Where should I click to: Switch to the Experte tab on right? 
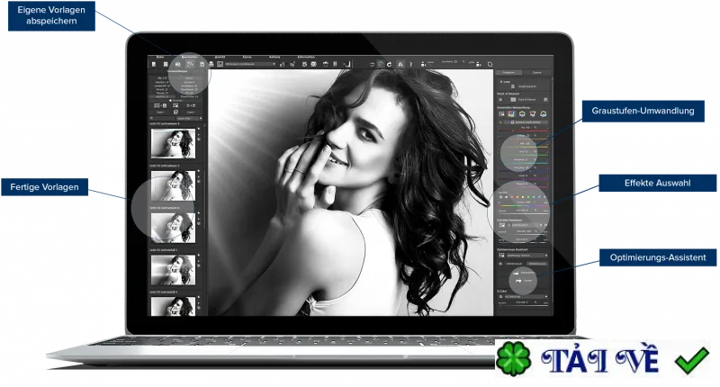point(536,73)
